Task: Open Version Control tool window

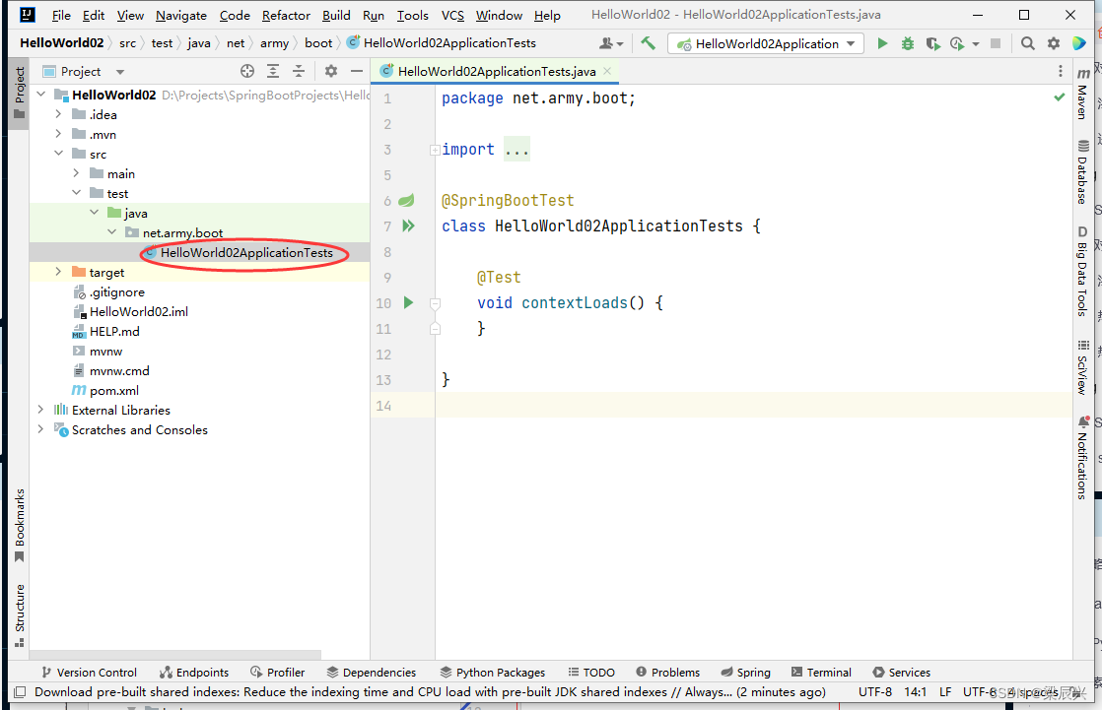Action: click(x=90, y=672)
